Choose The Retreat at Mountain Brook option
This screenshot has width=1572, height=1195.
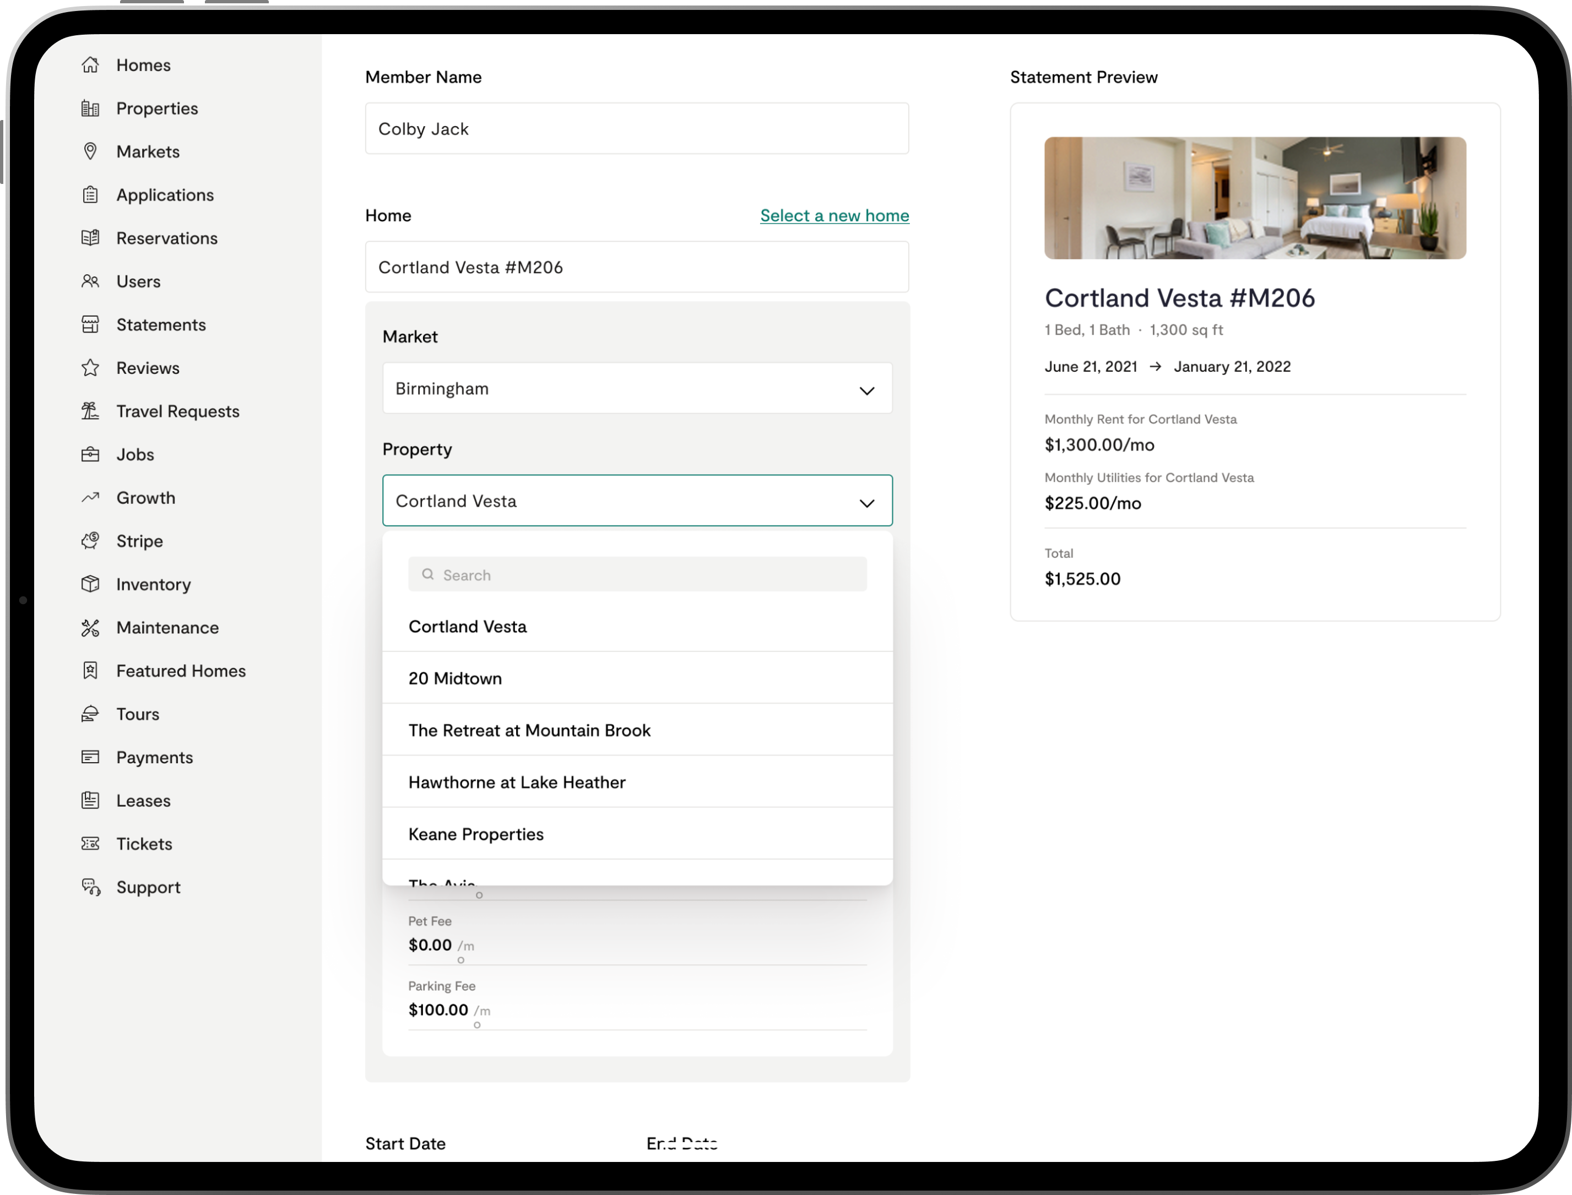pos(529,731)
